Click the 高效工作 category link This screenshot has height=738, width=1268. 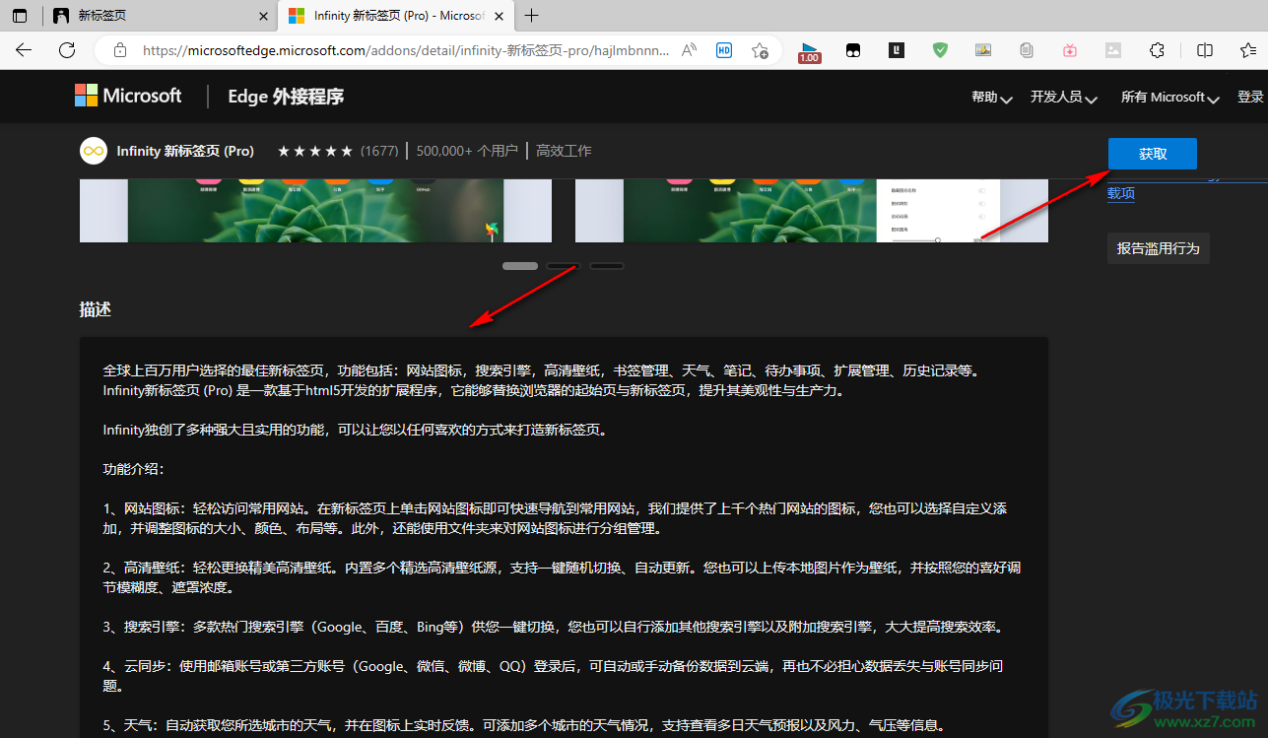tap(564, 151)
